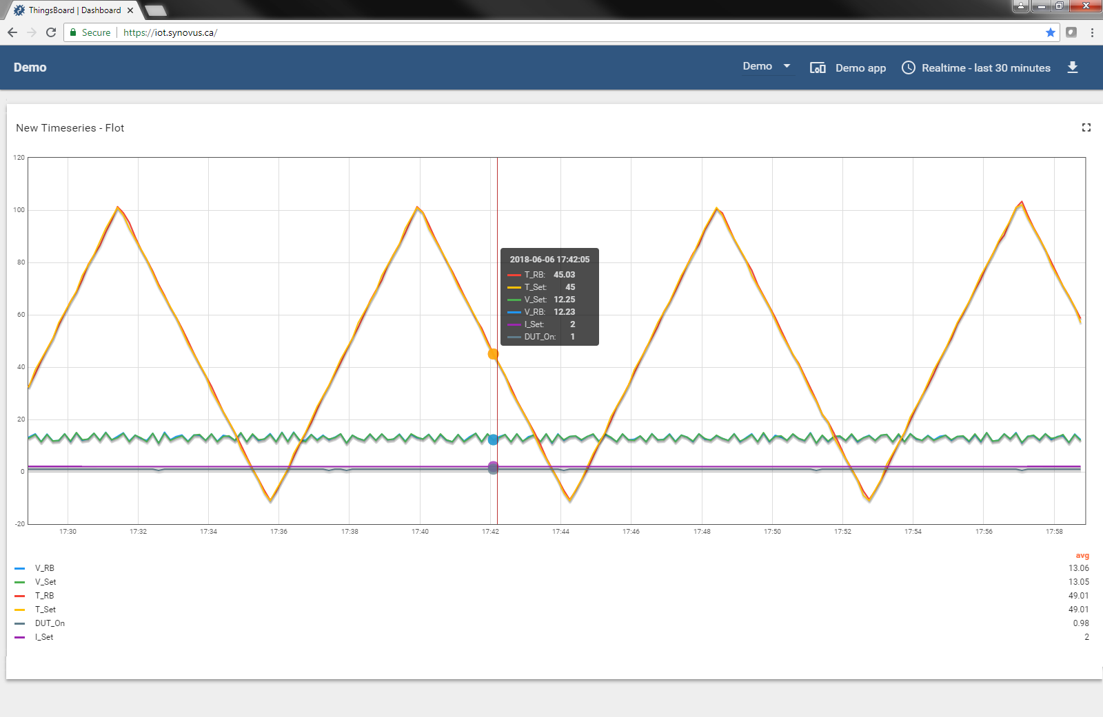Minimize the Chrome window

click(1041, 6)
